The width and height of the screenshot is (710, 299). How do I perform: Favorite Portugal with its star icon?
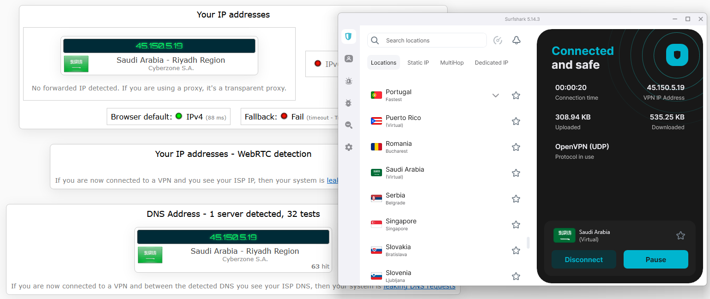[x=516, y=96]
